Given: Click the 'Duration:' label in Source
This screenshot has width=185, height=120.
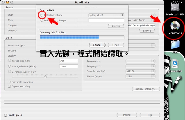Looking at the screenshot, I should [x=13, y=30].
